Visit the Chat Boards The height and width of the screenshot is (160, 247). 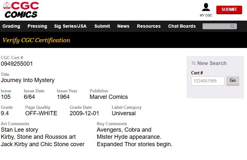click(x=182, y=26)
